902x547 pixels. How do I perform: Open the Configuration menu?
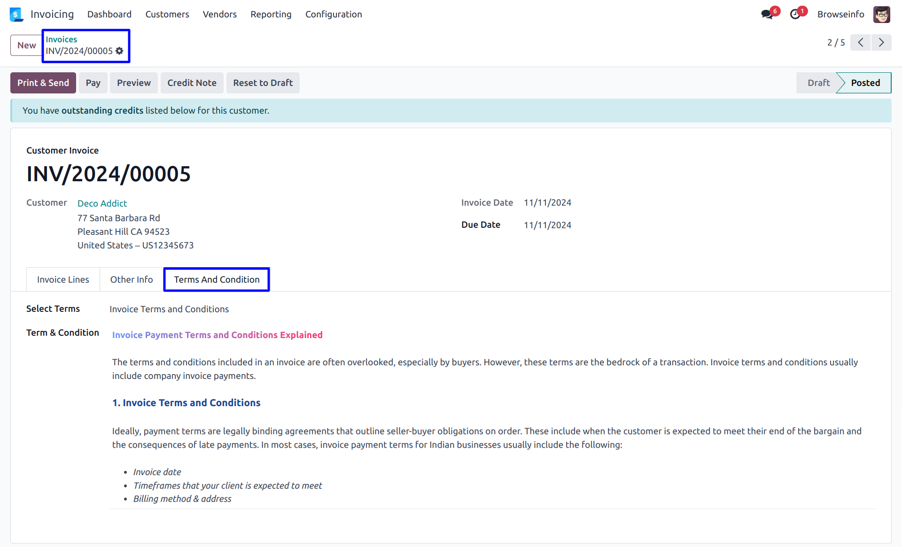333,15
